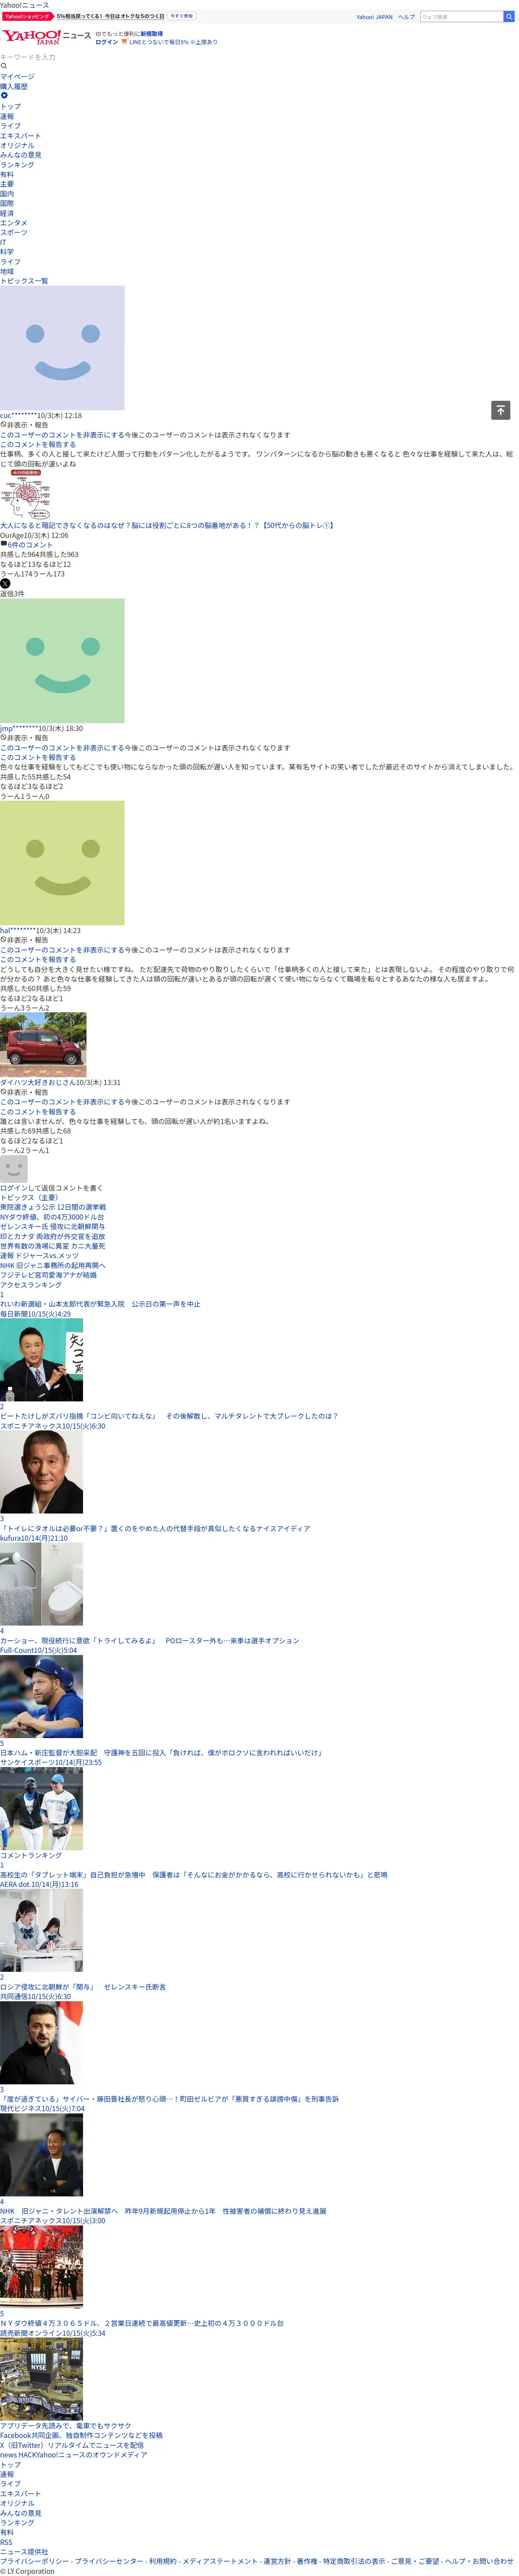Open hal******** yellow-green smiley avatar
Screen dimensions: 519x2576
click(x=62, y=863)
